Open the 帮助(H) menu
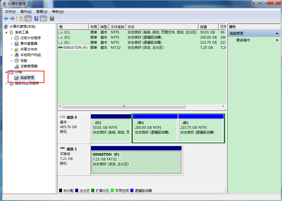The width and height of the screenshot is (282, 201). [58, 12]
